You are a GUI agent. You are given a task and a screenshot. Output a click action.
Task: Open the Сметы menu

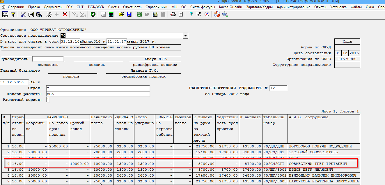tap(113, 7)
